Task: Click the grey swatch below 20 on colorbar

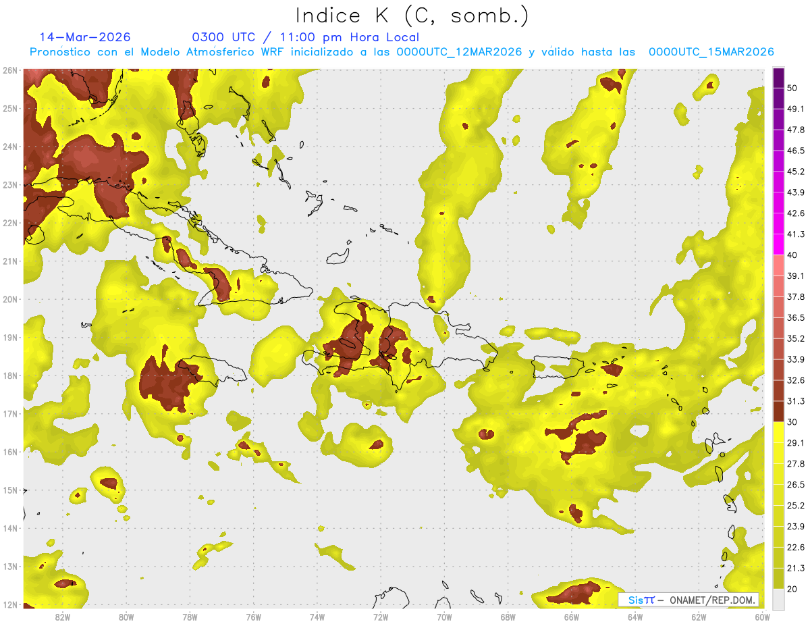Action: [778, 598]
